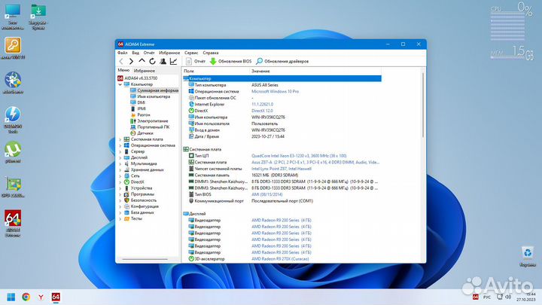The height and width of the screenshot is (305, 542).
Task: Select the Программы tree item
Action: pos(139,194)
